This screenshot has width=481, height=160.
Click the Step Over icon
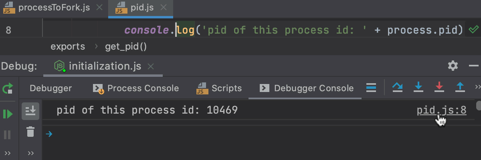point(397,87)
